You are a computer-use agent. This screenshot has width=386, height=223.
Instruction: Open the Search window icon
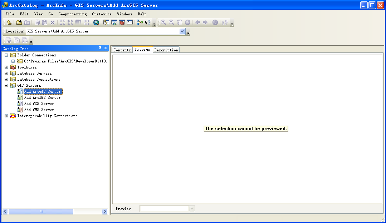click(114, 22)
